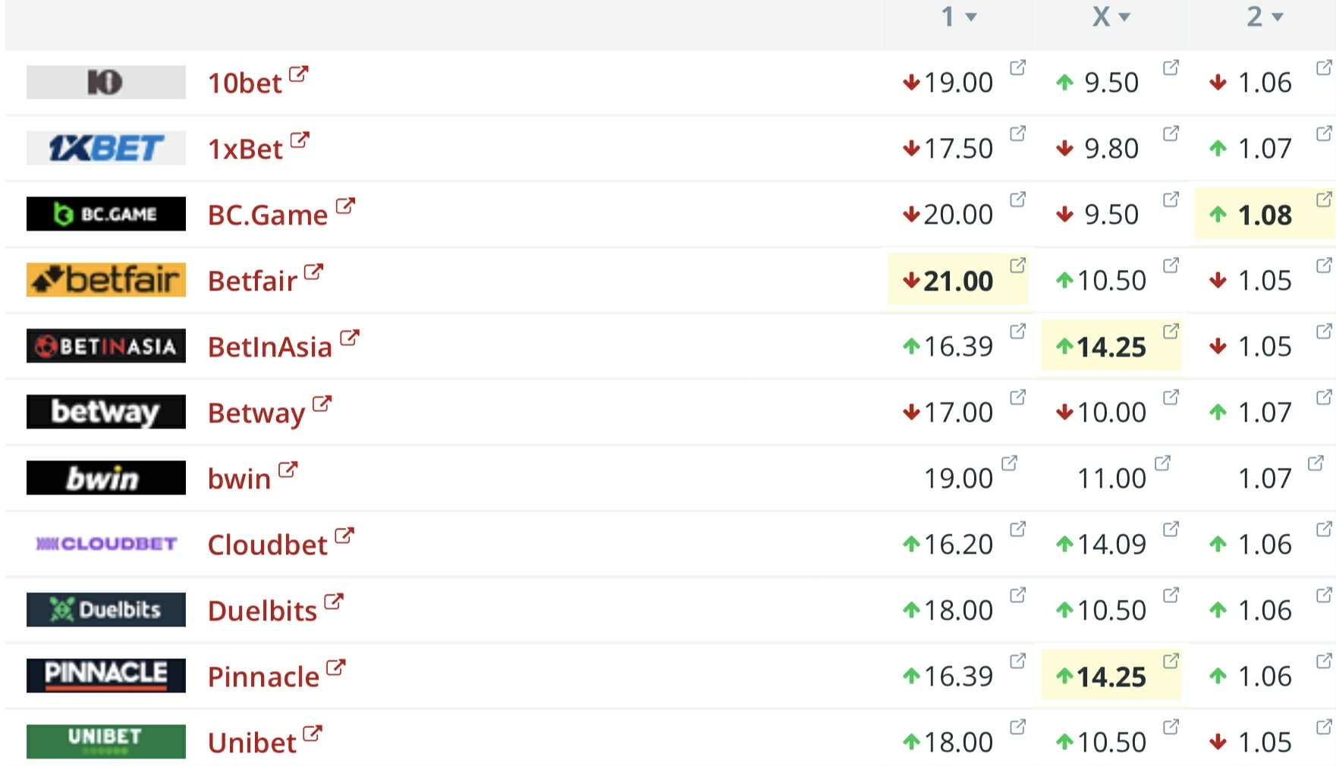
Task: Click the betfair logo thumbnail
Action: pos(106,280)
